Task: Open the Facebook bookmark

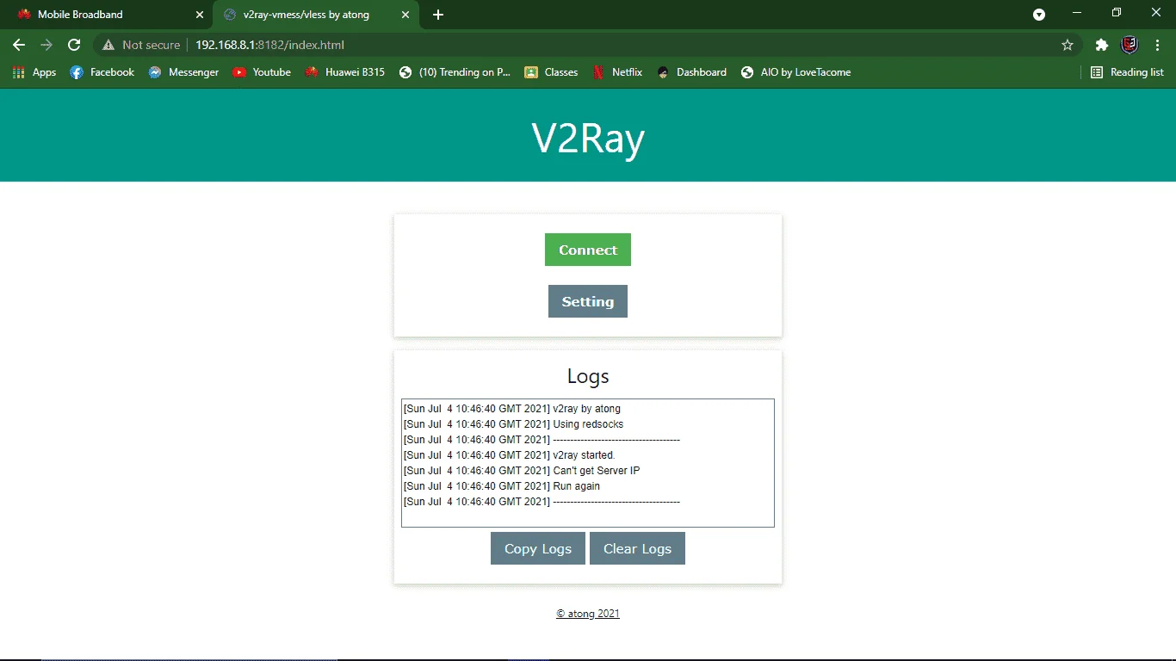Action: (x=102, y=72)
